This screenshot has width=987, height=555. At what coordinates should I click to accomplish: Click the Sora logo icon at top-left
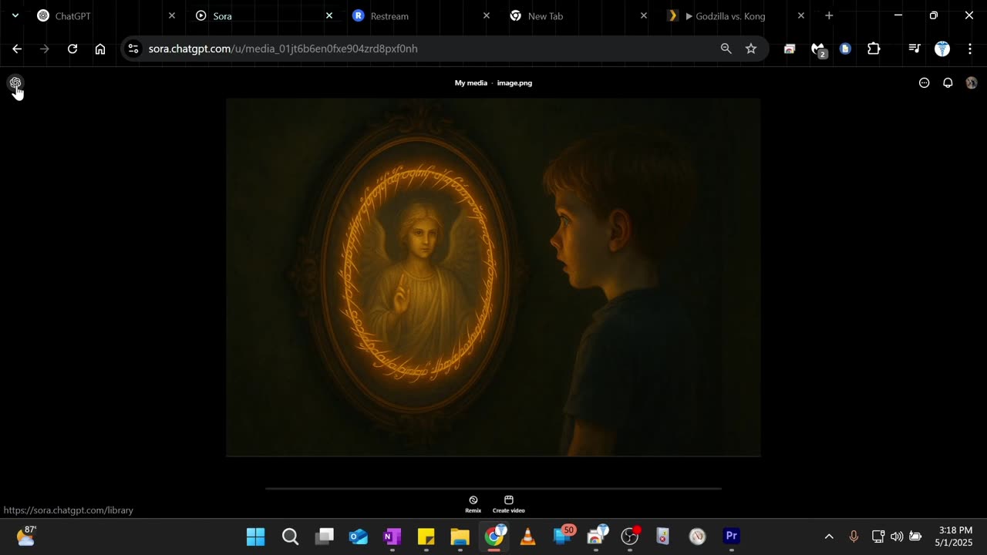pyautogui.click(x=15, y=82)
